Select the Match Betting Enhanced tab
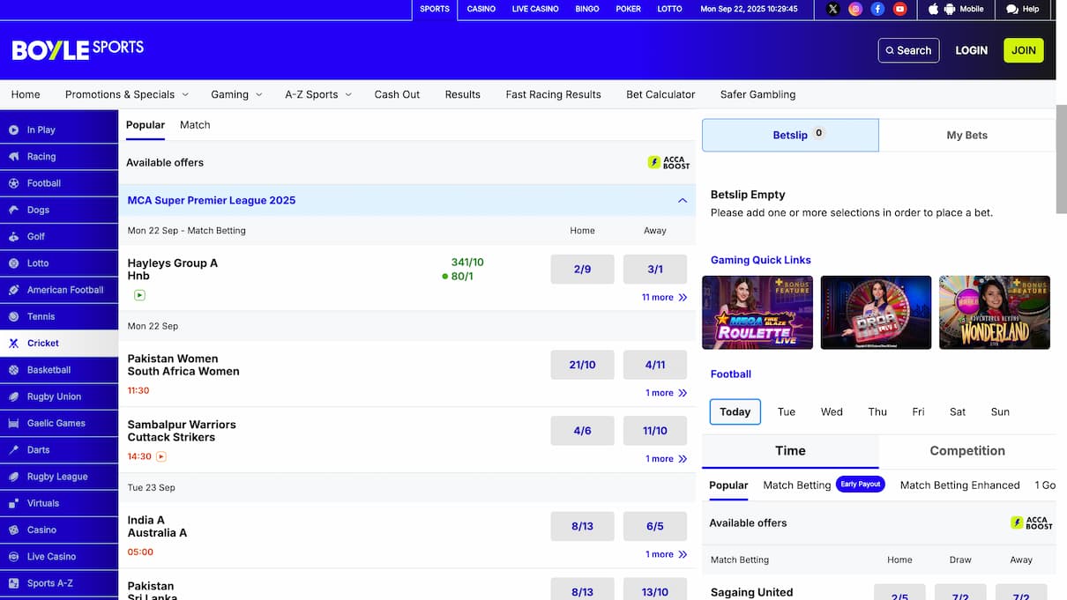Viewport: 1067px width, 600px height. pyautogui.click(x=959, y=485)
